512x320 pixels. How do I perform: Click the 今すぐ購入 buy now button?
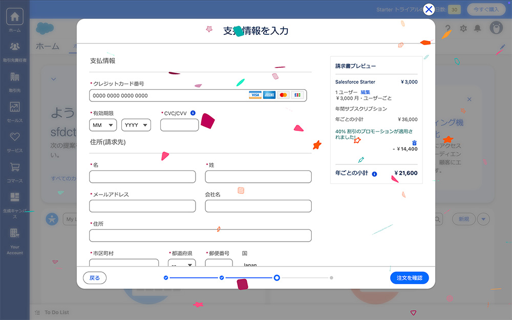(486, 9)
